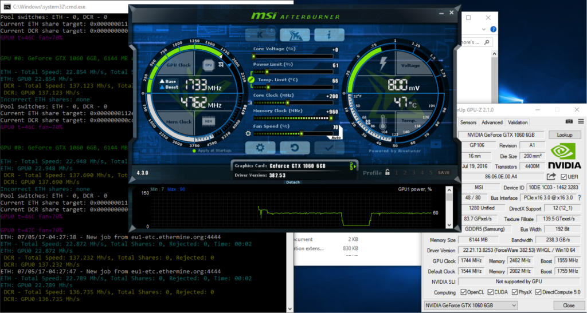Click the Temp. Limit slider handle
The image size is (587, 313).
click(x=268, y=88)
